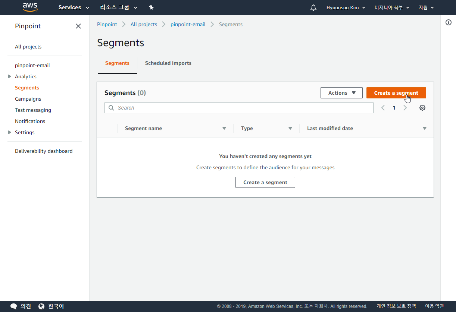Open Test messaging in sidebar
Viewport: 456px width, 312px height.
[33, 110]
